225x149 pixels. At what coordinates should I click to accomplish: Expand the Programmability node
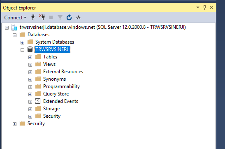tap(30, 87)
